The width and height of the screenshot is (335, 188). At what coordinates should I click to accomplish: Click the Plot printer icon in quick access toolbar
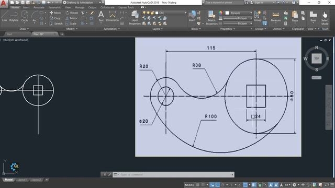[43, 3]
